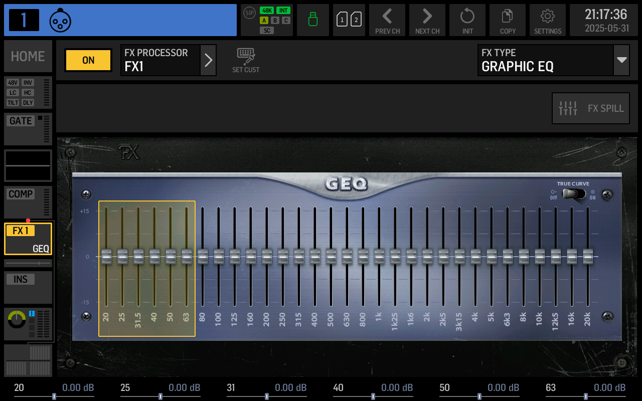
Task: Click the COPY channel settings icon
Action: 507,20
